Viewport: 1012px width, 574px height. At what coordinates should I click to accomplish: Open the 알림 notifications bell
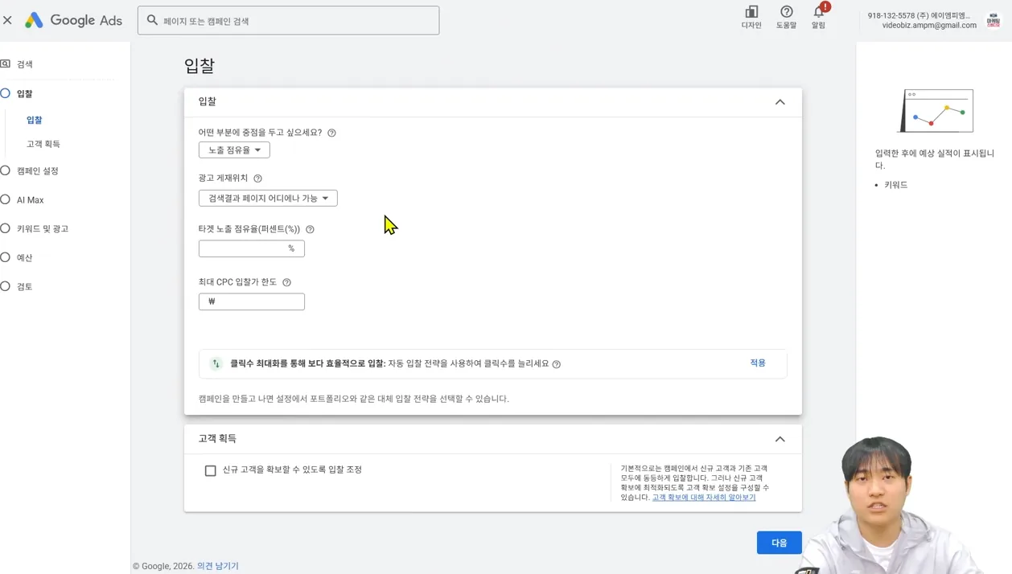click(818, 17)
